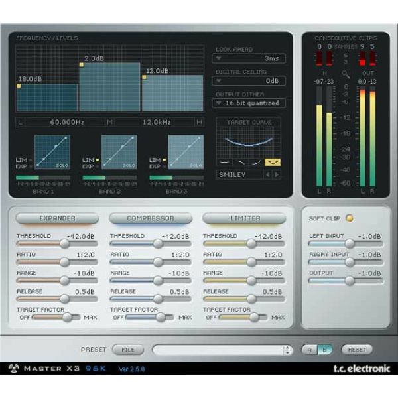Click the Band 3 12.0dB level handle
Screen dimensions: 398x398
(144, 77)
